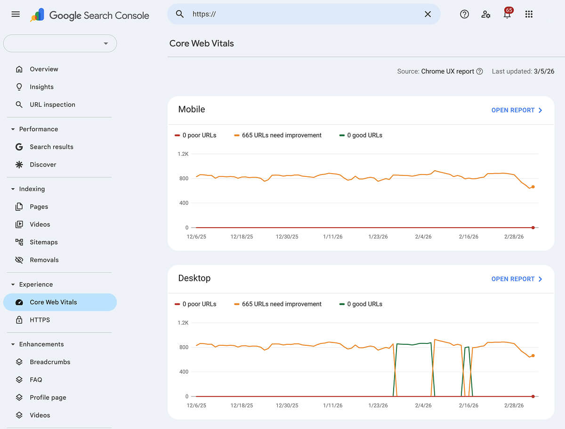Toggle Desktop 665 URLs need improvement legend

tap(278, 304)
